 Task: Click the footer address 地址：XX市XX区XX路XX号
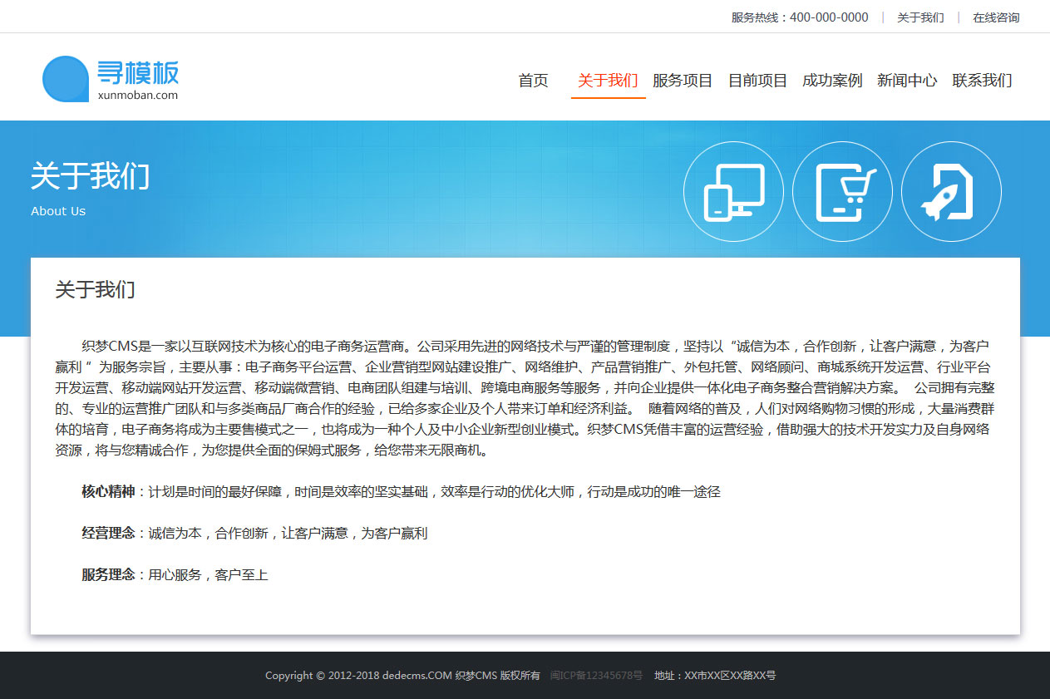coord(715,676)
